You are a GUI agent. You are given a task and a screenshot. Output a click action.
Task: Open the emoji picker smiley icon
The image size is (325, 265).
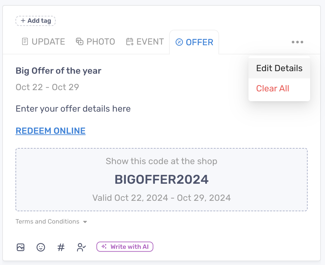point(40,247)
